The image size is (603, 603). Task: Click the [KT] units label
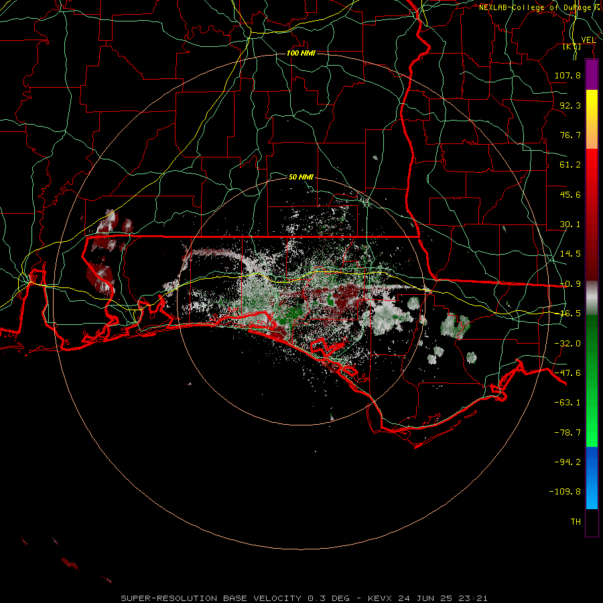pos(572,47)
